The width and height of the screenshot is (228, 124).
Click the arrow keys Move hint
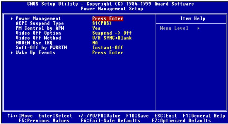tap(20, 116)
